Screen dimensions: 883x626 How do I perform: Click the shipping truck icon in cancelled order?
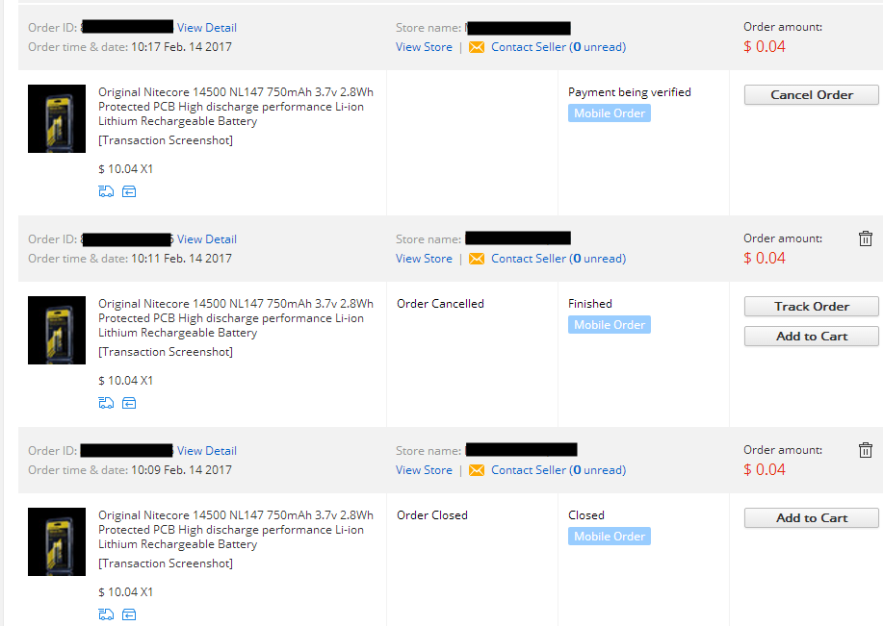click(106, 403)
